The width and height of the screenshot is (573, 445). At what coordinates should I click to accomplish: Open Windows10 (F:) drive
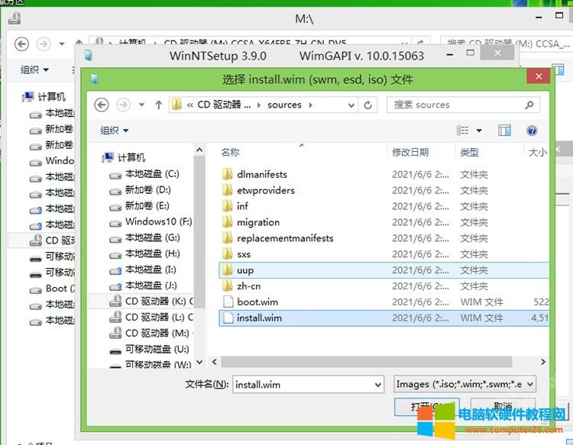tap(151, 221)
